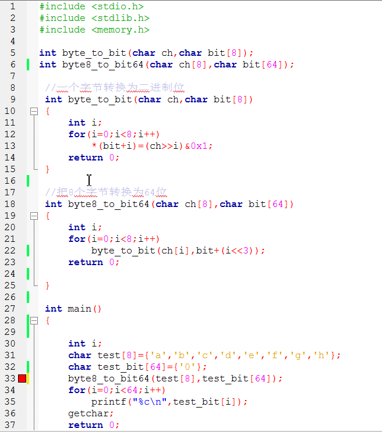Click 'int i;' on line 30

click(85, 344)
